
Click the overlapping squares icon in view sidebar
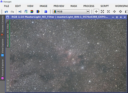pos(8,87)
